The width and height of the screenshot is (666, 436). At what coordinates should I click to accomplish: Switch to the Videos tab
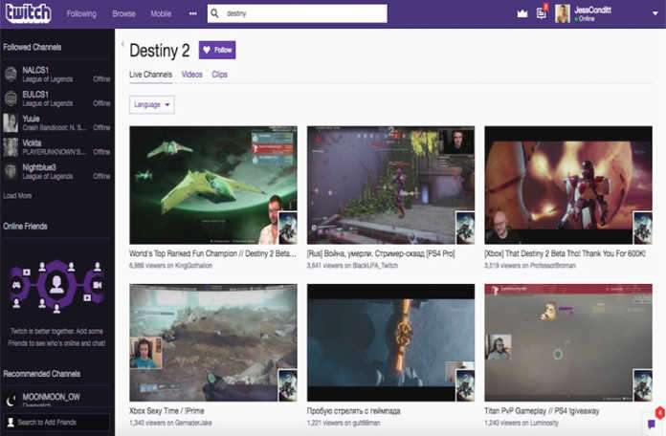tap(191, 74)
